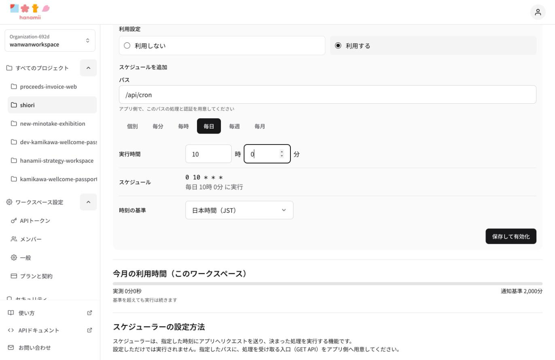
Task: Click the key icon for APIトークン
Action: pos(14,221)
